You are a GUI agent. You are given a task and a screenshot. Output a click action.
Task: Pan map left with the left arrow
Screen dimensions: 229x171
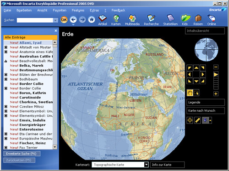point(190,74)
